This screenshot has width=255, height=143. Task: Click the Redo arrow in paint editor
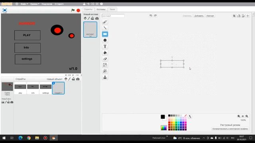pyautogui.click(x=155, y=15)
